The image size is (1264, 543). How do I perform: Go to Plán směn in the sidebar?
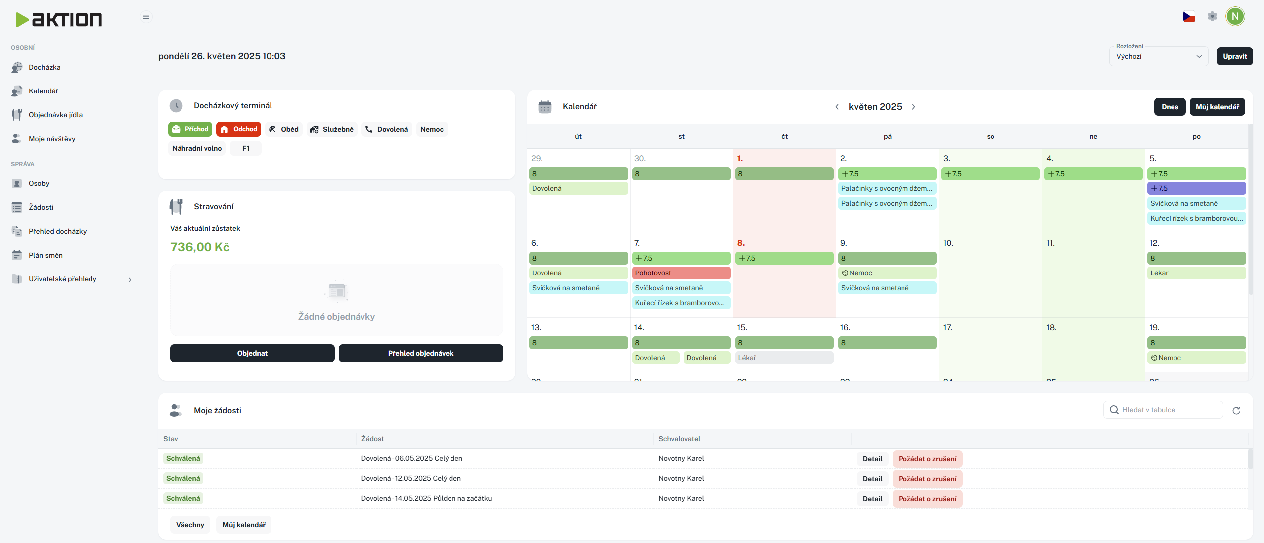click(45, 255)
